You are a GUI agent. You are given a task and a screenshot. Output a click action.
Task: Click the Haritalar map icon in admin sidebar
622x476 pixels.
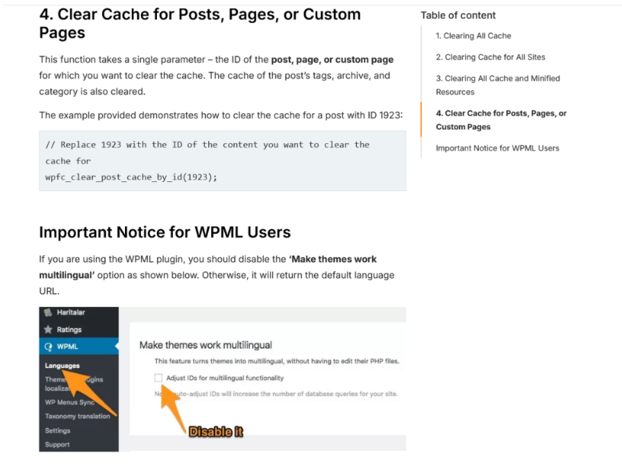point(48,312)
